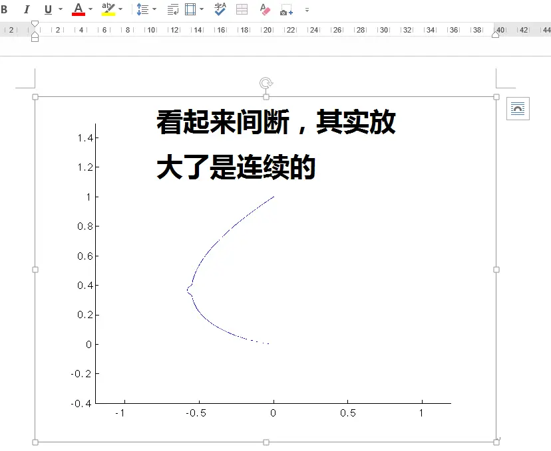Expand the font color dropdown arrow
The height and width of the screenshot is (451, 551).
click(91, 9)
